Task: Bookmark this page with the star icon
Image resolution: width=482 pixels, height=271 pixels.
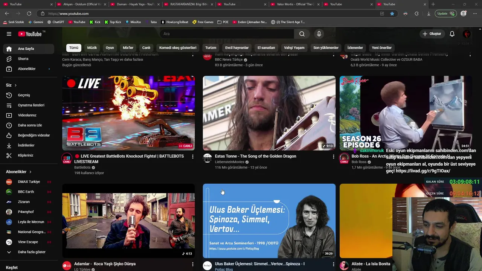Action: pyautogui.click(x=392, y=14)
